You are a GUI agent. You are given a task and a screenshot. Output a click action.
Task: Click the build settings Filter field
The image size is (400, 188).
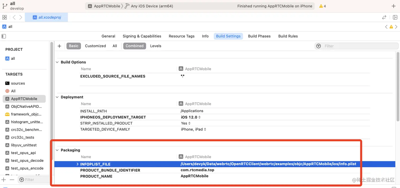pos(357,46)
